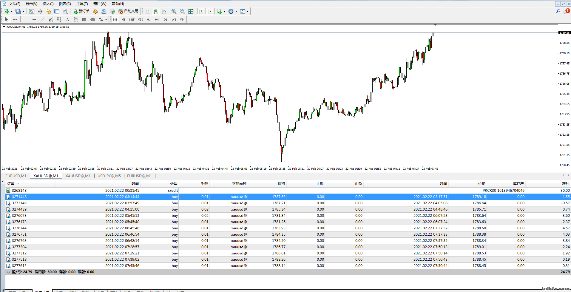Select the Fibonacci retracement tool
The height and width of the screenshot is (292, 571).
(59, 20)
